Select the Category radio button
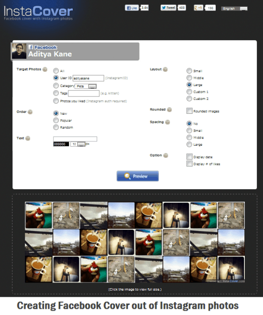The height and width of the screenshot is (315, 263). coord(56,86)
